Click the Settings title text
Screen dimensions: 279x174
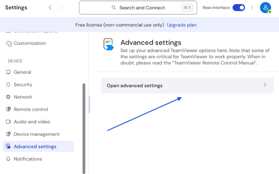click(x=16, y=7)
